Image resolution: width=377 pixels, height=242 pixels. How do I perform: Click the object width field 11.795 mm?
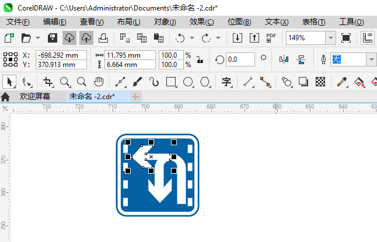pos(130,55)
